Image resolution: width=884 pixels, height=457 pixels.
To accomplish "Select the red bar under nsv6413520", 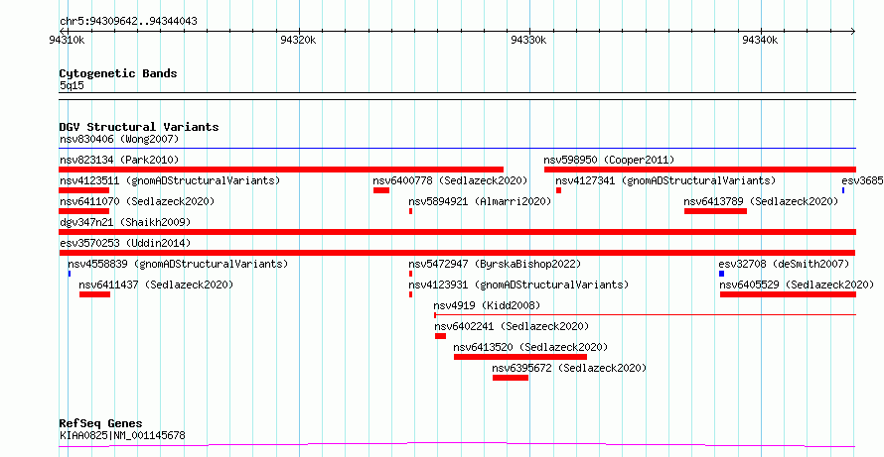I will click(x=520, y=357).
